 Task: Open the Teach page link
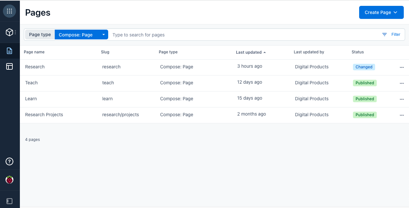[x=31, y=83]
